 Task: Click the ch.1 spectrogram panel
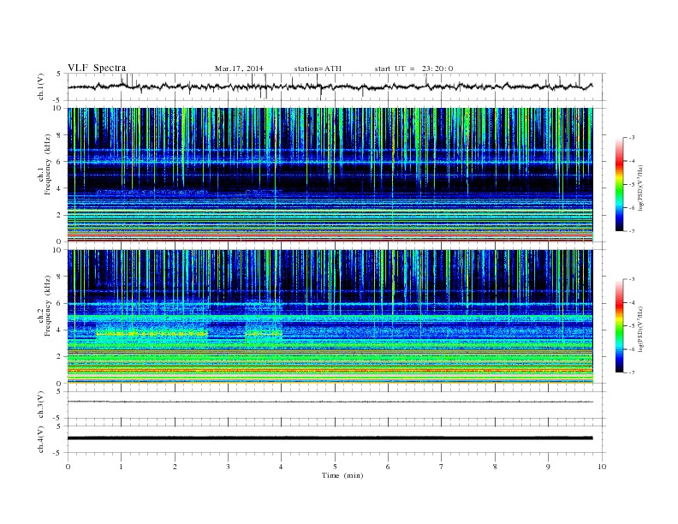click(x=330, y=175)
